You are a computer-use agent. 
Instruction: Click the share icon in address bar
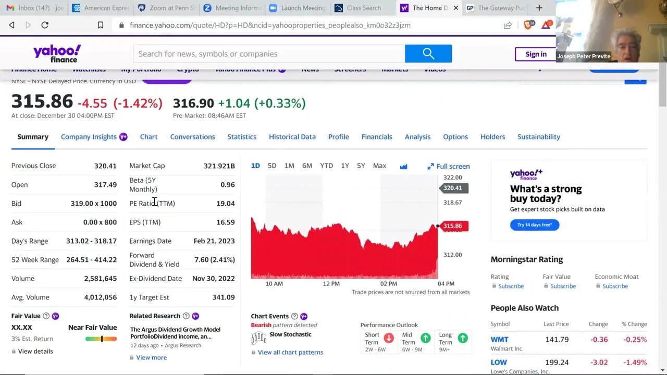pyautogui.click(x=508, y=25)
